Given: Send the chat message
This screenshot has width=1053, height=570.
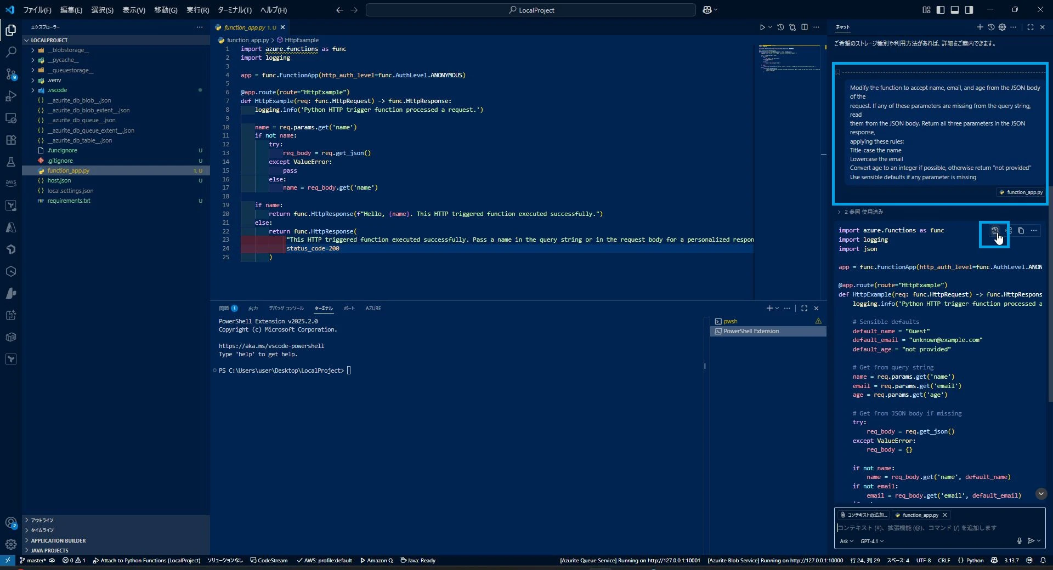Looking at the screenshot, I should (x=1031, y=541).
